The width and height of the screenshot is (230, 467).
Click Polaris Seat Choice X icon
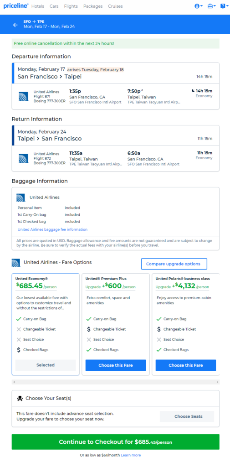[x=159, y=339]
